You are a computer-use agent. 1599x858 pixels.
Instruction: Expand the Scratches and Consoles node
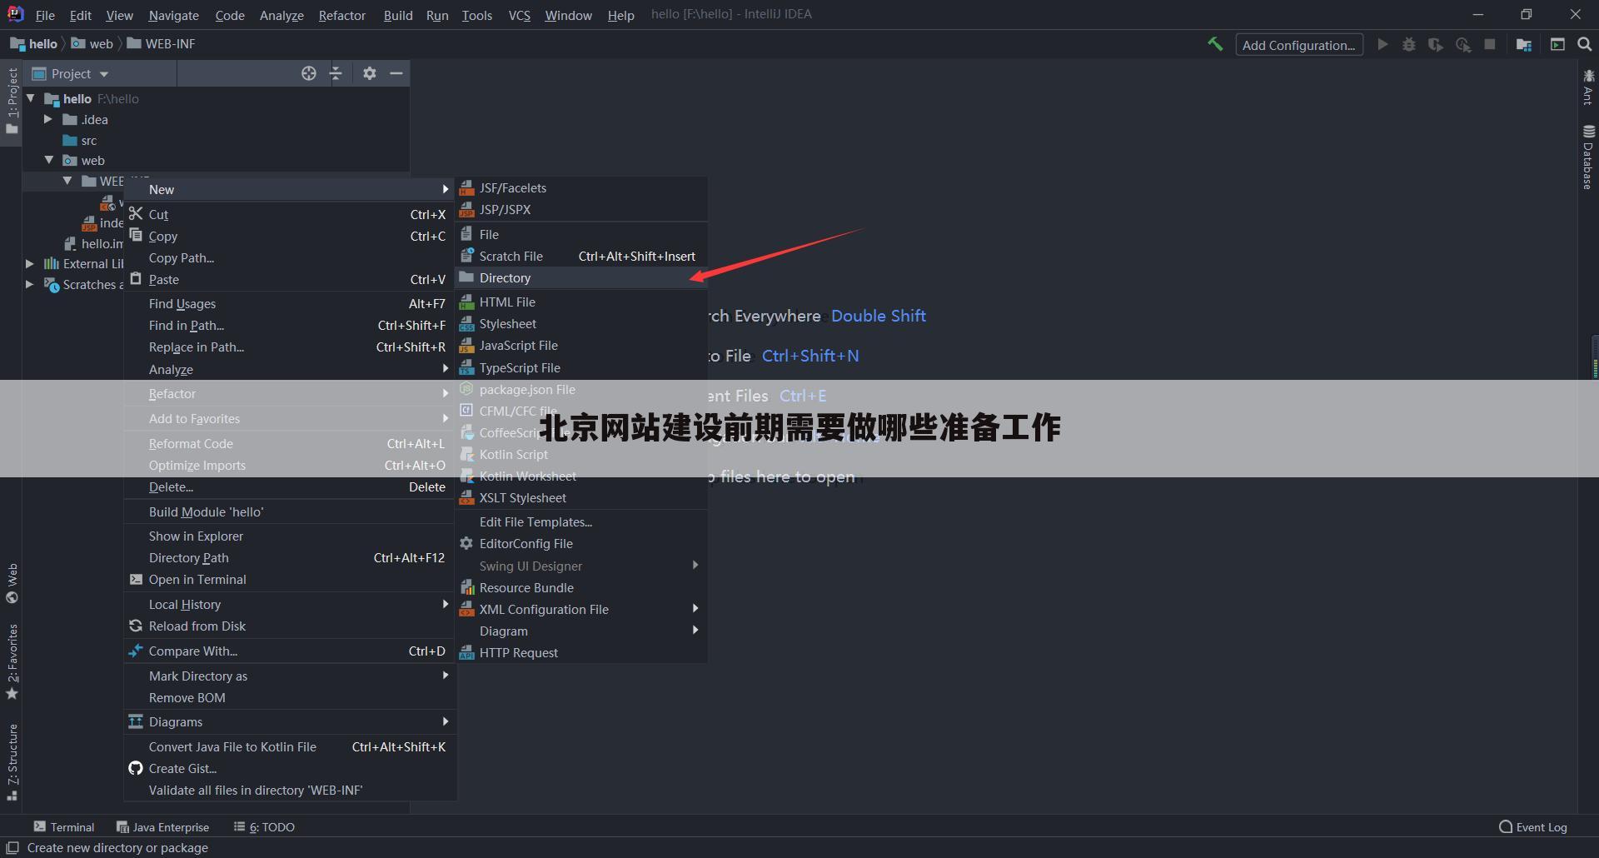click(30, 284)
